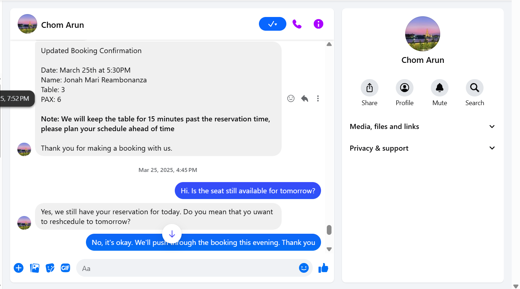The image size is (520, 289).
Task: Click the Share button in profile panel
Action: pos(369,88)
